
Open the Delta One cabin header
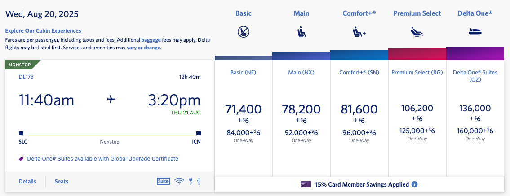(x=475, y=13)
